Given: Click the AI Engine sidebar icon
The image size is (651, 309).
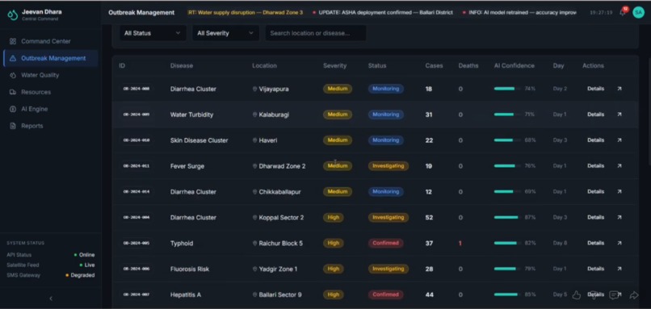Looking at the screenshot, I should tap(13, 109).
